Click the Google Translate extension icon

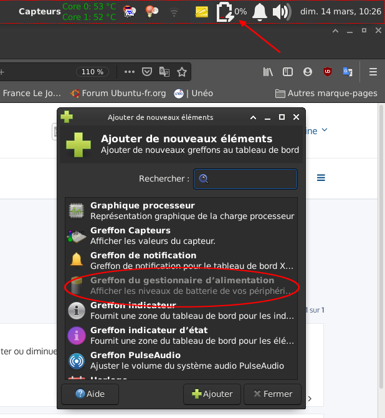point(348,72)
